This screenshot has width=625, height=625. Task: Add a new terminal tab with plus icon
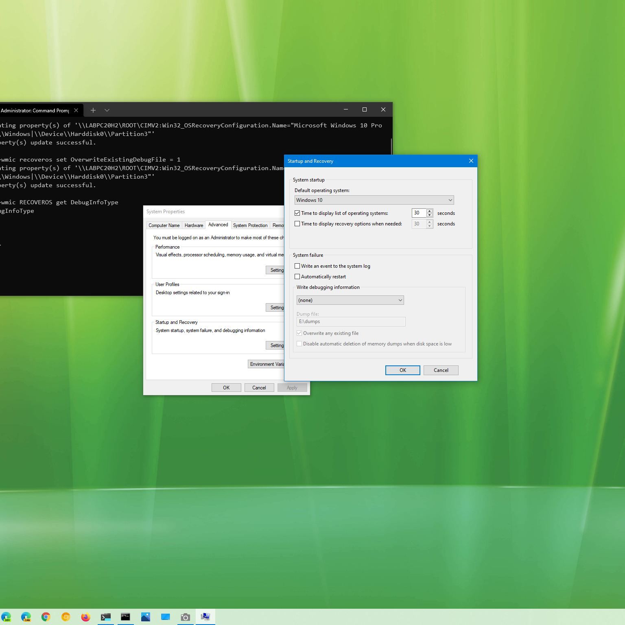(x=93, y=110)
